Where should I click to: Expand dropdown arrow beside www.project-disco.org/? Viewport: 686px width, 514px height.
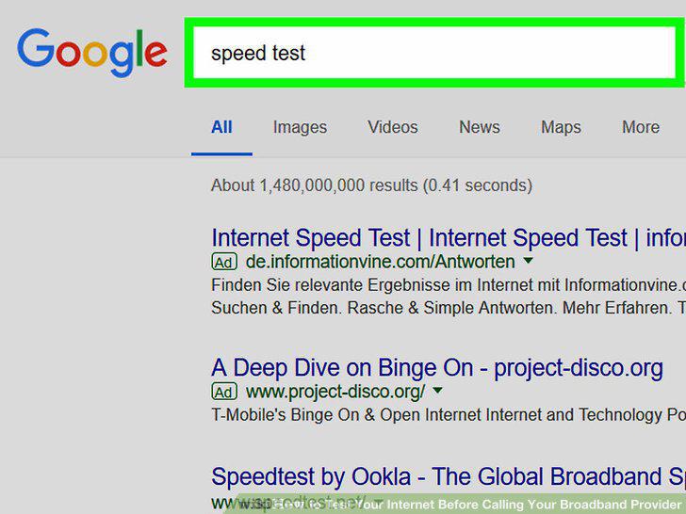[x=437, y=390]
